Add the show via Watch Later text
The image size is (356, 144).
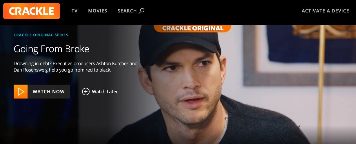point(105,92)
